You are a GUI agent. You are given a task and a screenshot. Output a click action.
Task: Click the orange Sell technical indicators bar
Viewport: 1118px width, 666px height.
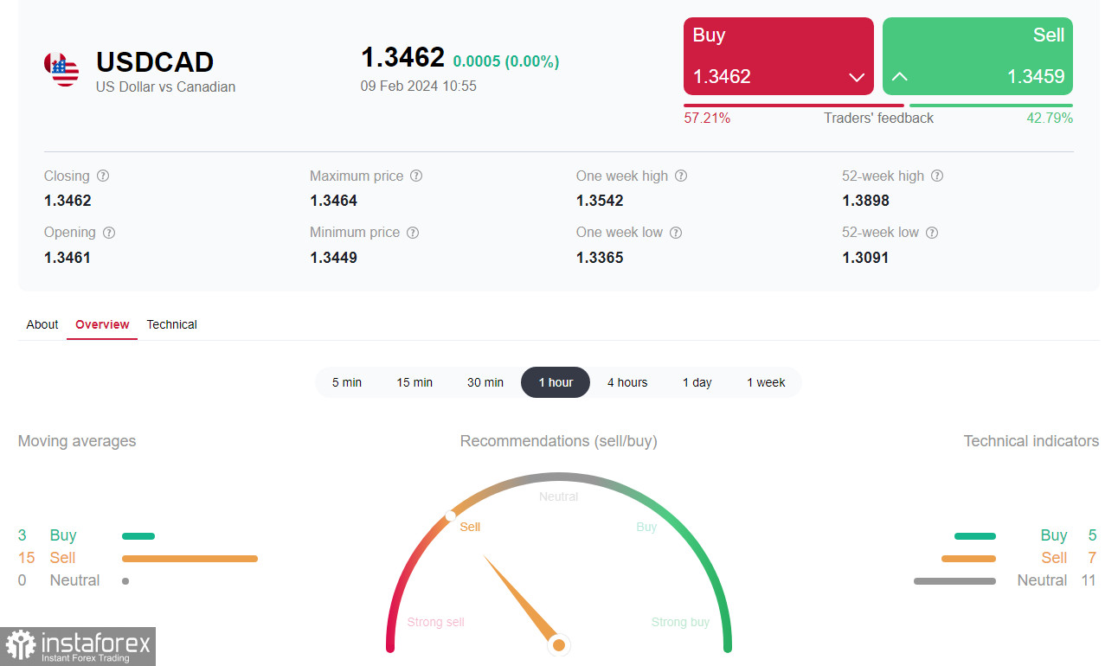[968, 559]
